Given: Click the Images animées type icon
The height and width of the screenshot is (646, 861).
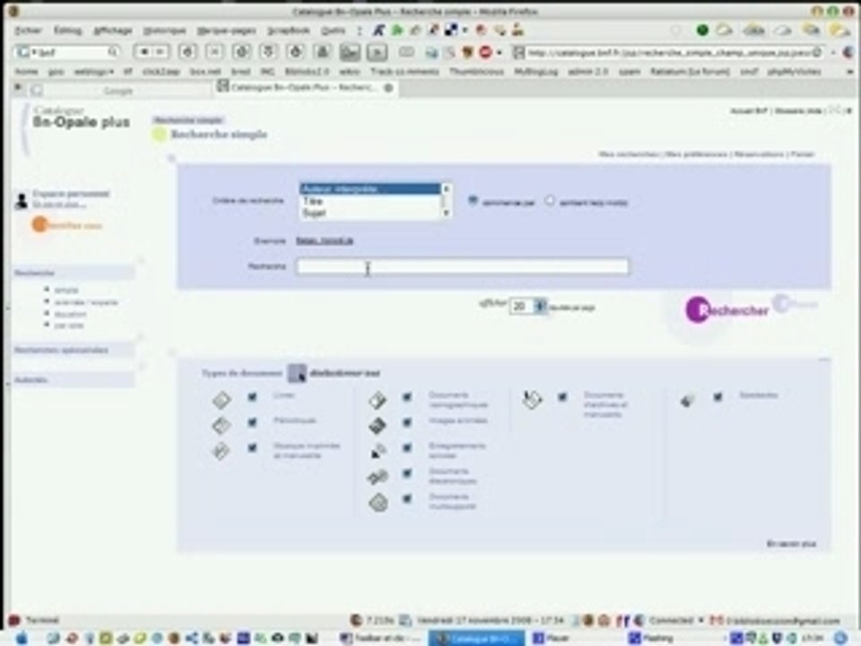Looking at the screenshot, I should coord(378,425).
